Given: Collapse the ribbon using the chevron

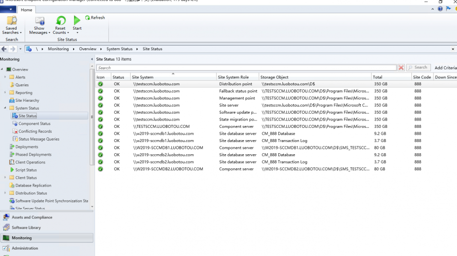Looking at the screenshot, I should coord(432,9).
